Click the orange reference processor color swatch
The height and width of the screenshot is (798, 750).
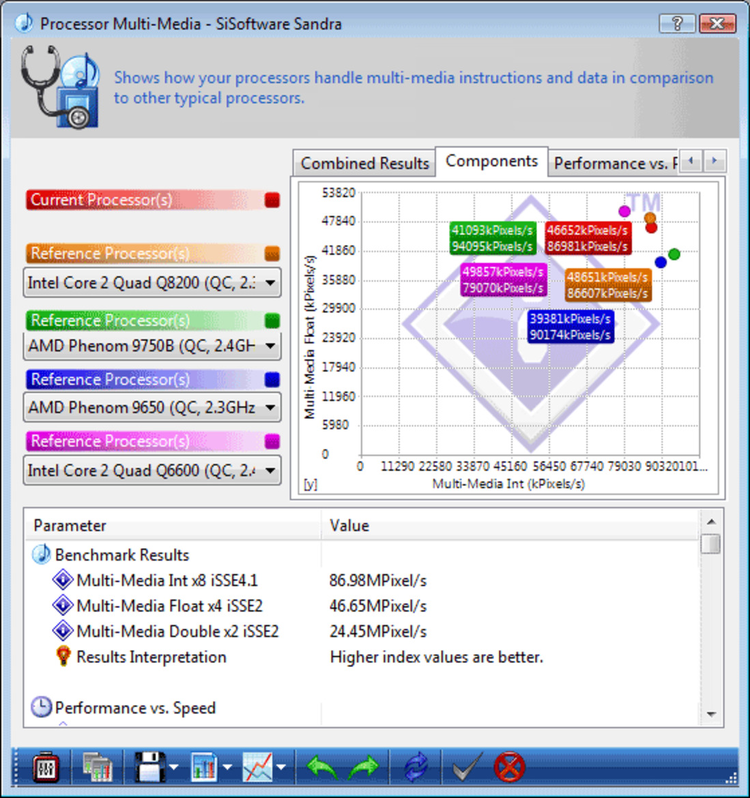click(x=272, y=253)
